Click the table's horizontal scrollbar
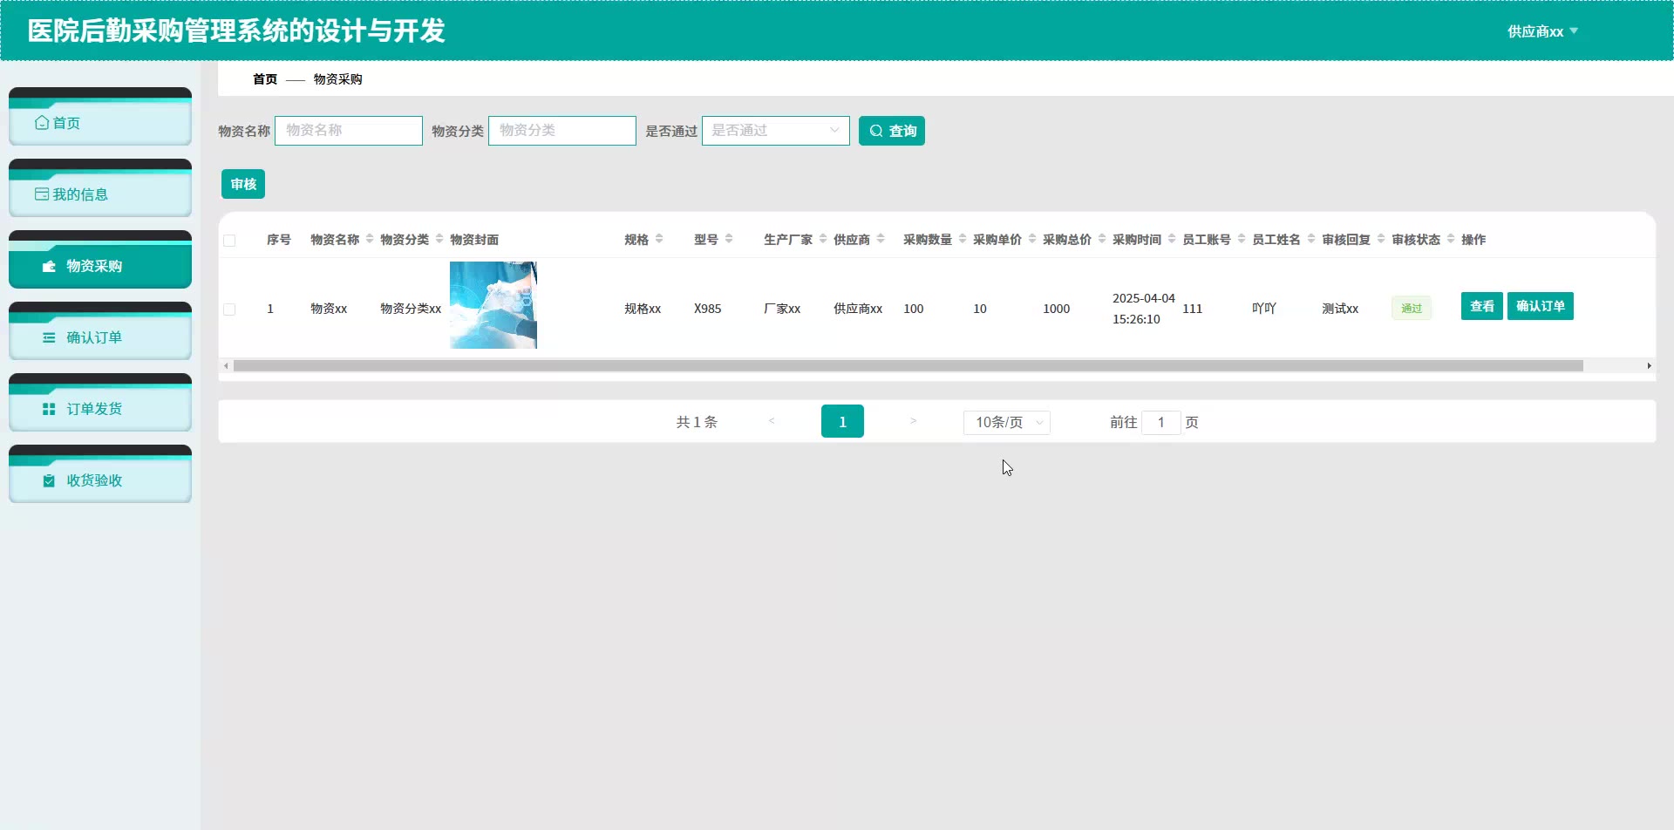This screenshot has height=830, width=1674. pyautogui.click(x=907, y=366)
